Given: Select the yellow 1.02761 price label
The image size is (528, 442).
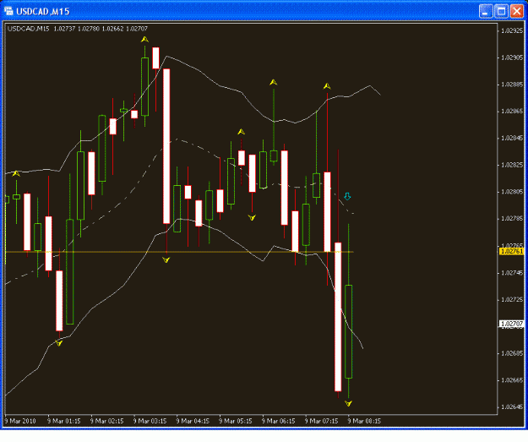Looking at the screenshot, I should (x=511, y=251).
